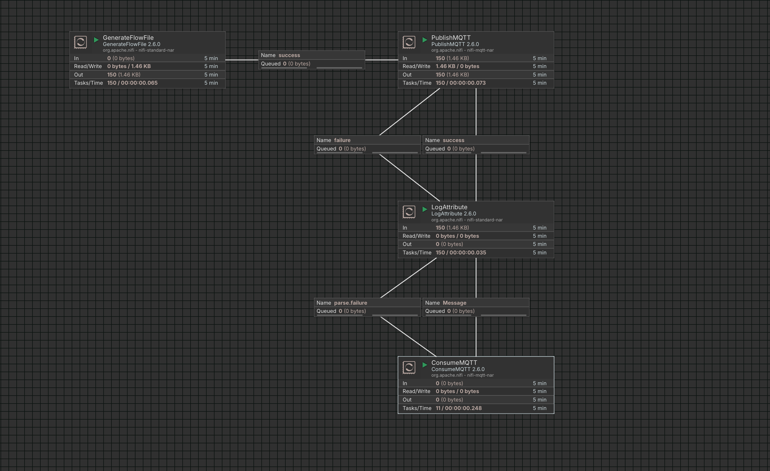Click the green run indicator on ConsumeMQTT
The height and width of the screenshot is (471, 770).
pos(425,365)
